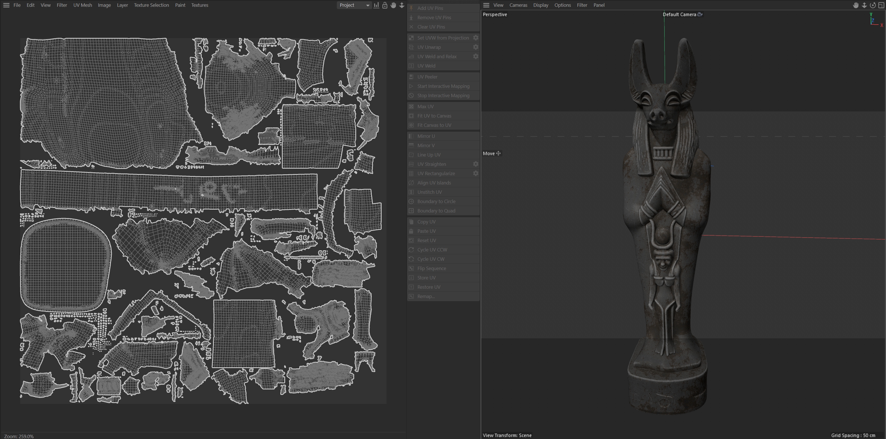
Task: Select the pan hand icon in UV editor
Action: pos(393,5)
